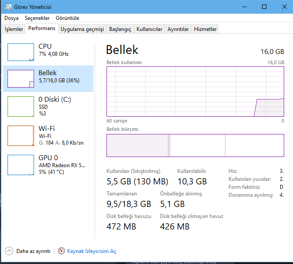Switch to the İşlemler tab
293x264 pixels.
[x=14, y=29]
